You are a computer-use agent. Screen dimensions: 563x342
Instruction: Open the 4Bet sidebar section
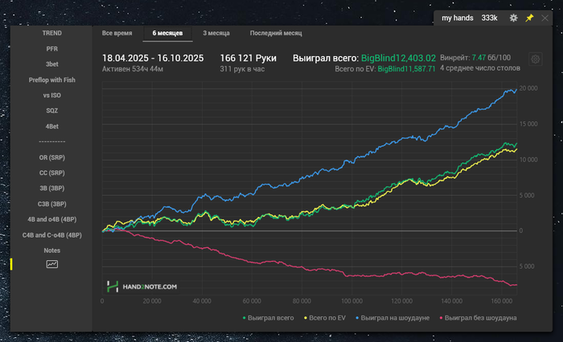[x=52, y=127]
